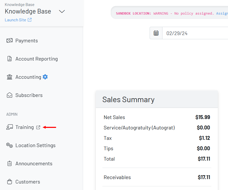
Task: Click the Assign link in sandbox warning
Action: [x=222, y=13]
